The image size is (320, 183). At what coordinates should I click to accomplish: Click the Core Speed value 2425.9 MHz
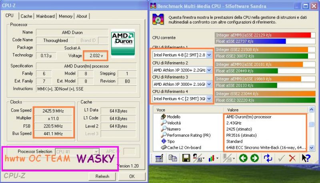coord(53,111)
